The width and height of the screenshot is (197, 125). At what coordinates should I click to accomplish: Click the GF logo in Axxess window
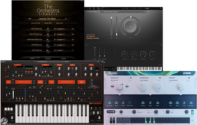3,62
